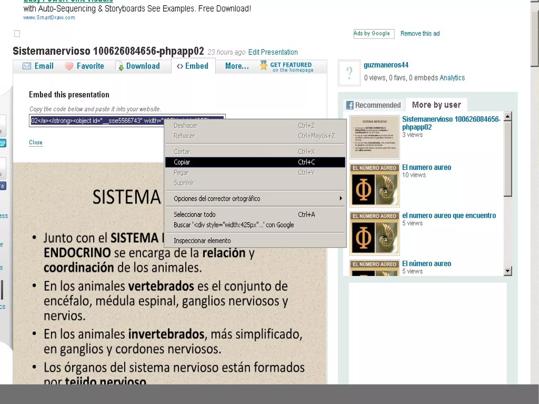Click the Edit Presentation link

tap(273, 52)
